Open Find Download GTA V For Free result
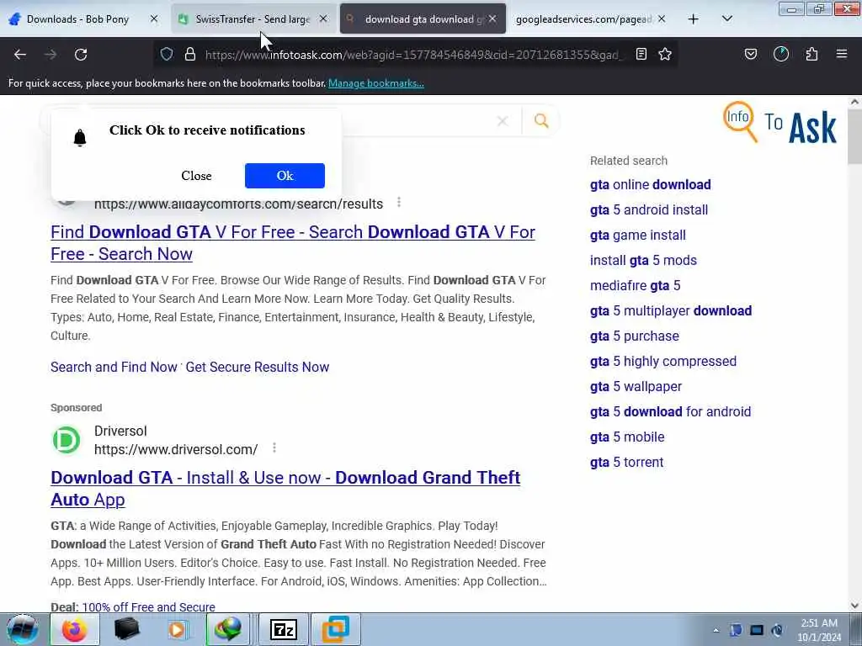 point(292,243)
